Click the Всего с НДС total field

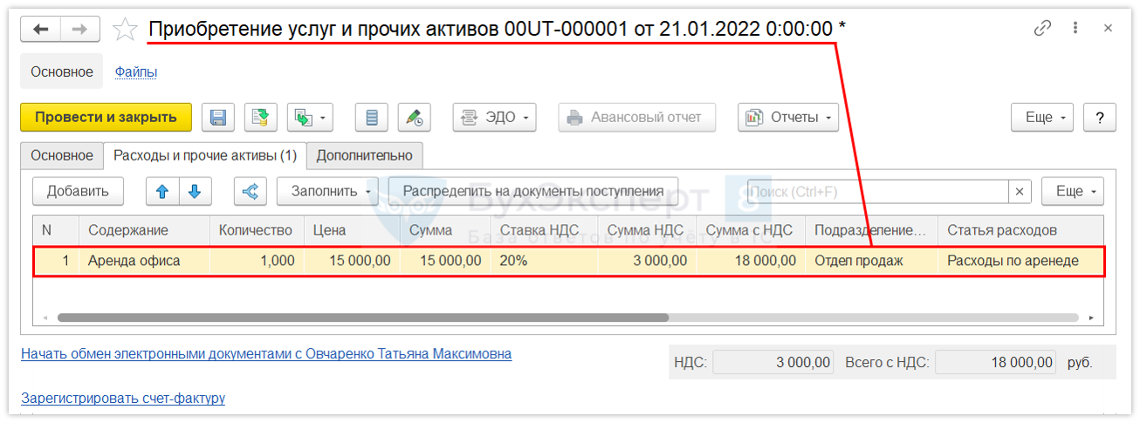coord(995,362)
